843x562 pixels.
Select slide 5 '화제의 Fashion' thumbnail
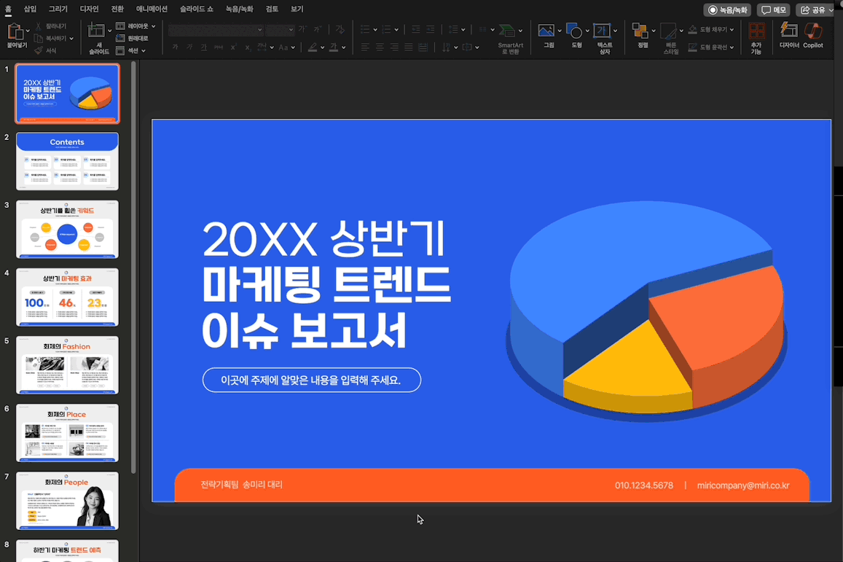[x=67, y=364]
